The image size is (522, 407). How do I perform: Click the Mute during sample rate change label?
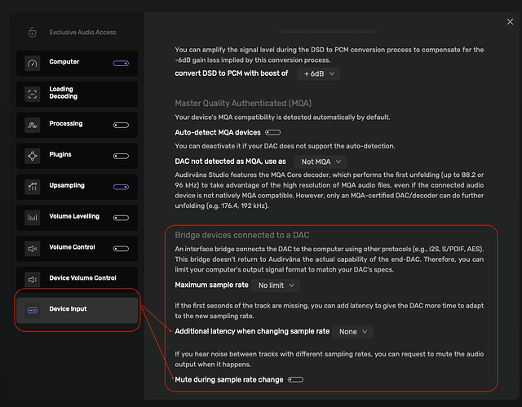[x=229, y=380]
